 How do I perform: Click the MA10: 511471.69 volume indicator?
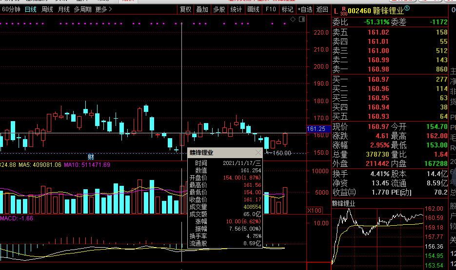click(x=87, y=165)
